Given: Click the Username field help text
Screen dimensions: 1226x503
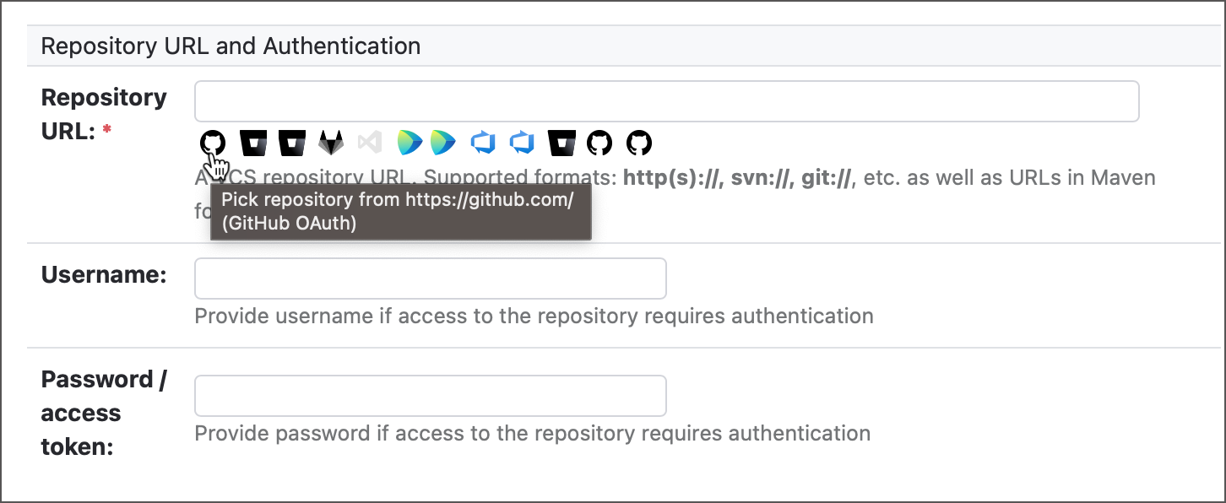Looking at the screenshot, I should (x=532, y=316).
